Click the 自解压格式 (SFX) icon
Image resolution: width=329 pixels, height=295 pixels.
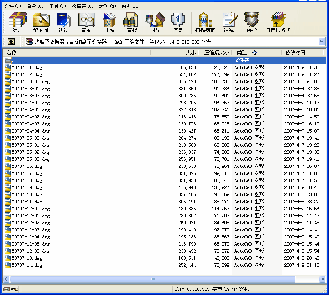(x=278, y=22)
